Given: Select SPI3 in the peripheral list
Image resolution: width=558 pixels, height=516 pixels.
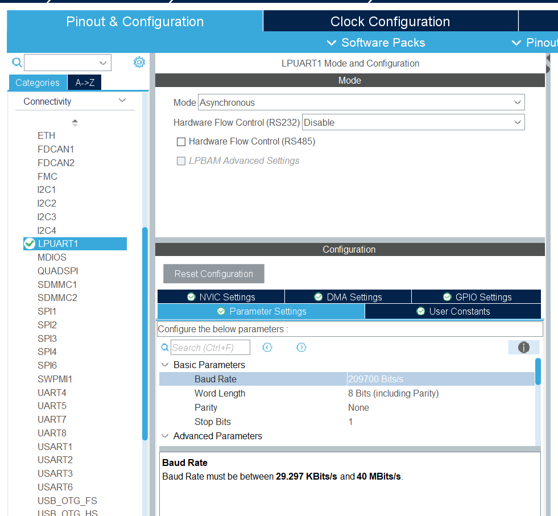Looking at the screenshot, I should click(47, 339).
